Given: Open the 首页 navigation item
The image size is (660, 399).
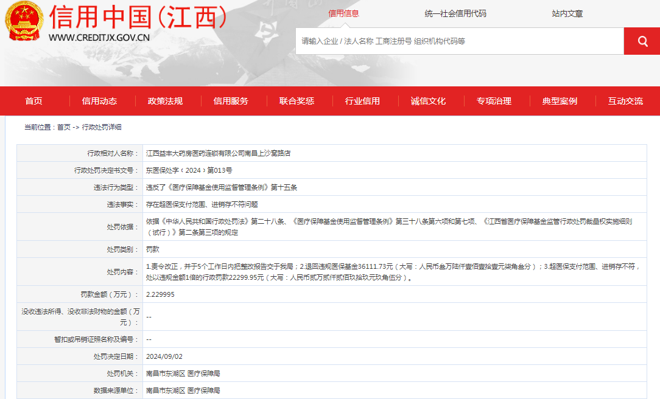Looking at the screenshot, I should coord(33,101).
